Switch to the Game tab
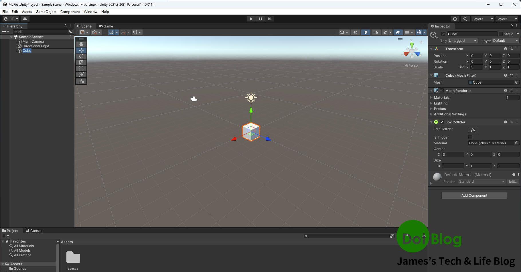 [x=106, y=26]
